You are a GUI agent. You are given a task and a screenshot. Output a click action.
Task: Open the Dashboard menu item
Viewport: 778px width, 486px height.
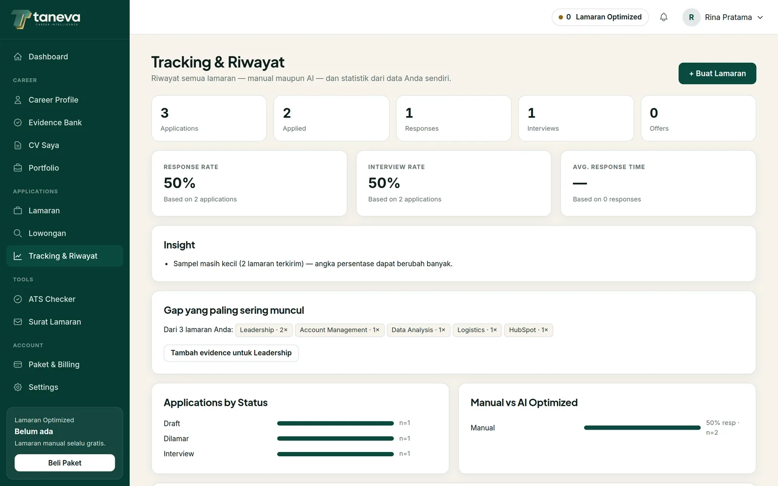pos(65,57)
